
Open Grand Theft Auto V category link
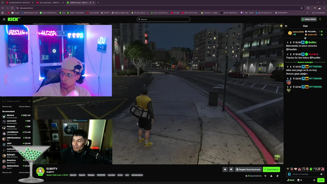coord(57,175)
